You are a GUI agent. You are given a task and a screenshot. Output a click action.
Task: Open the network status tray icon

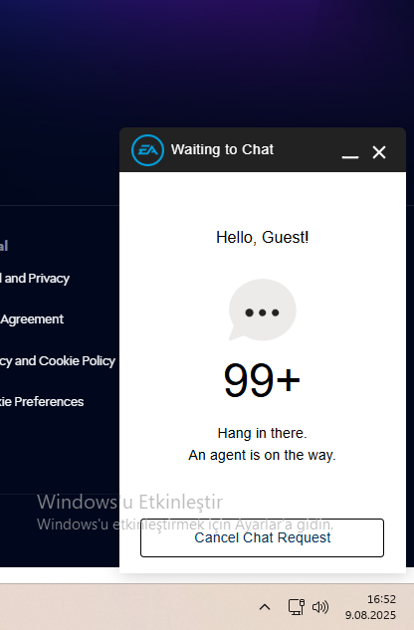[x=297, y=607]
